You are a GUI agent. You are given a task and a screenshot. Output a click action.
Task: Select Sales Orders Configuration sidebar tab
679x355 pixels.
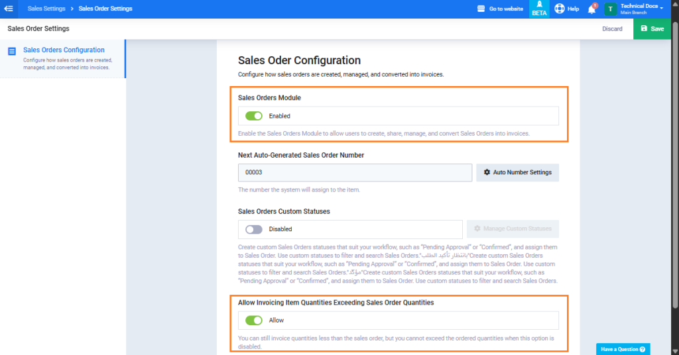click(63, 59)
